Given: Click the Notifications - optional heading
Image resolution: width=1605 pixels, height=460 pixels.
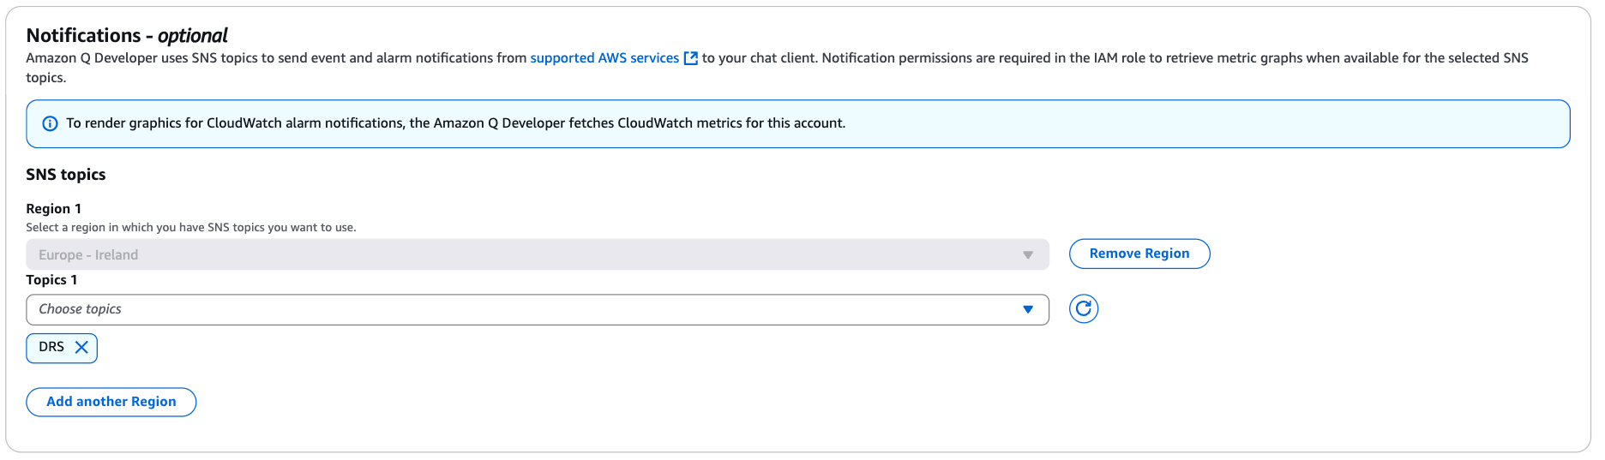Looking at the screenshot, I should coord(127,36).
